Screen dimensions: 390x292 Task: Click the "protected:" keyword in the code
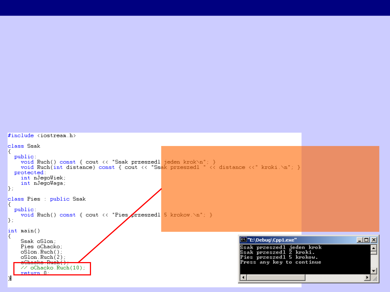tap(30, 173)
